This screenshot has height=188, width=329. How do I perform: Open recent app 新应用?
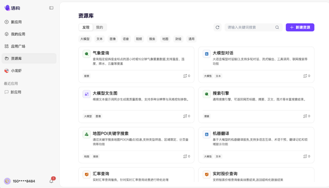[x=29, y=92]
